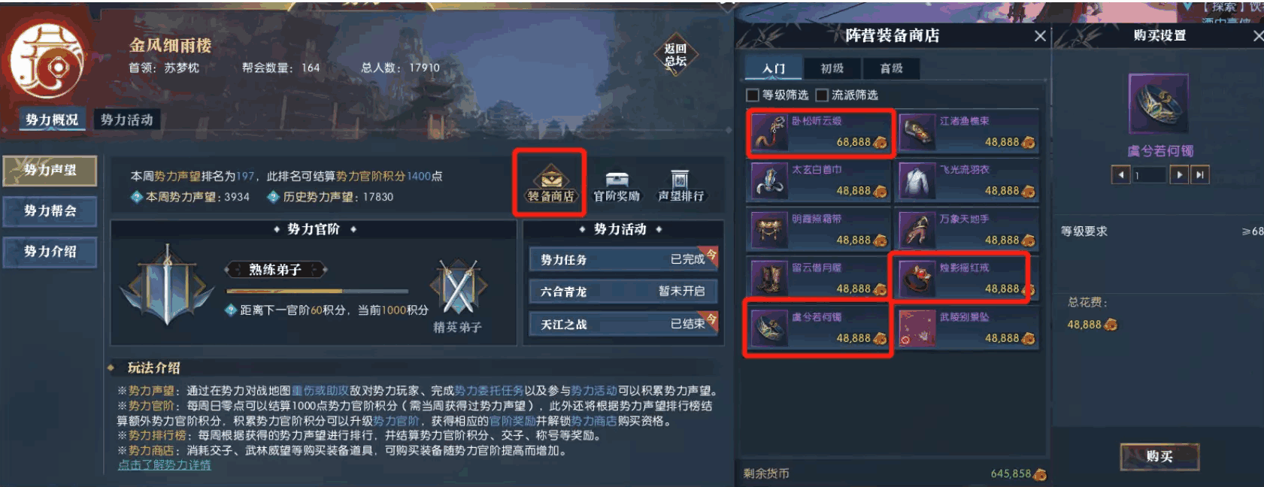Switch to the 势力活动 tab
This screenshot has width=1264, height=487.
(x=126, y=119)
